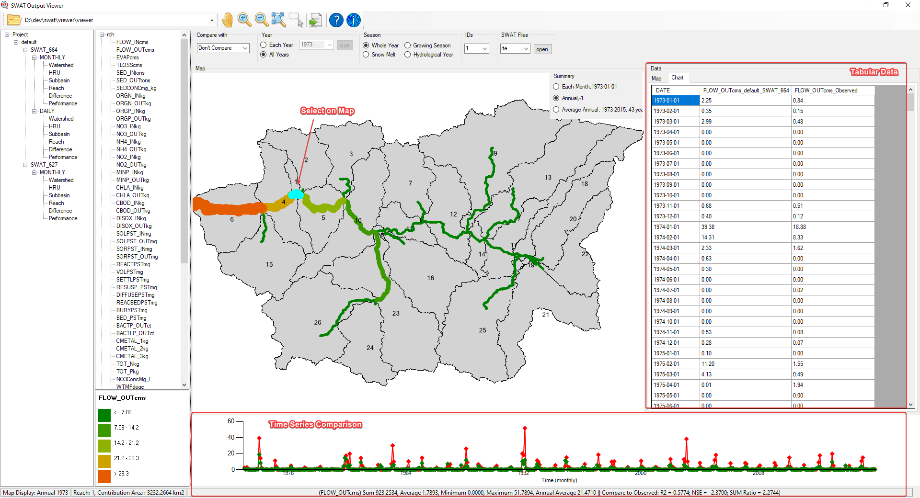This screenshot has width=920, height=498.
Task: Open the Compare with dropdown
Action: [x=223, y=48]
